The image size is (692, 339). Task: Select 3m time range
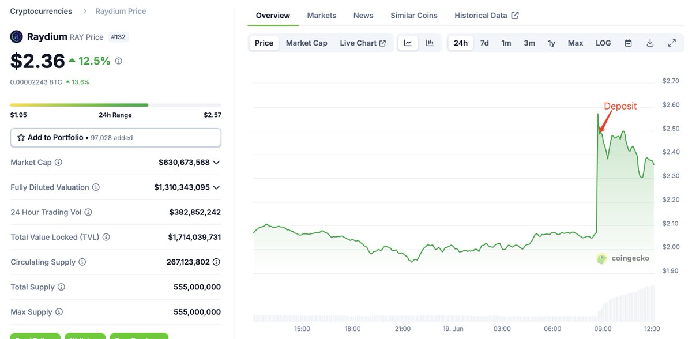[529, 43]
